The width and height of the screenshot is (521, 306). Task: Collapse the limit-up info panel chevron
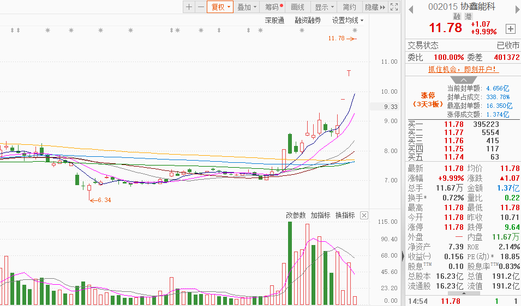(x=464, y=80)
